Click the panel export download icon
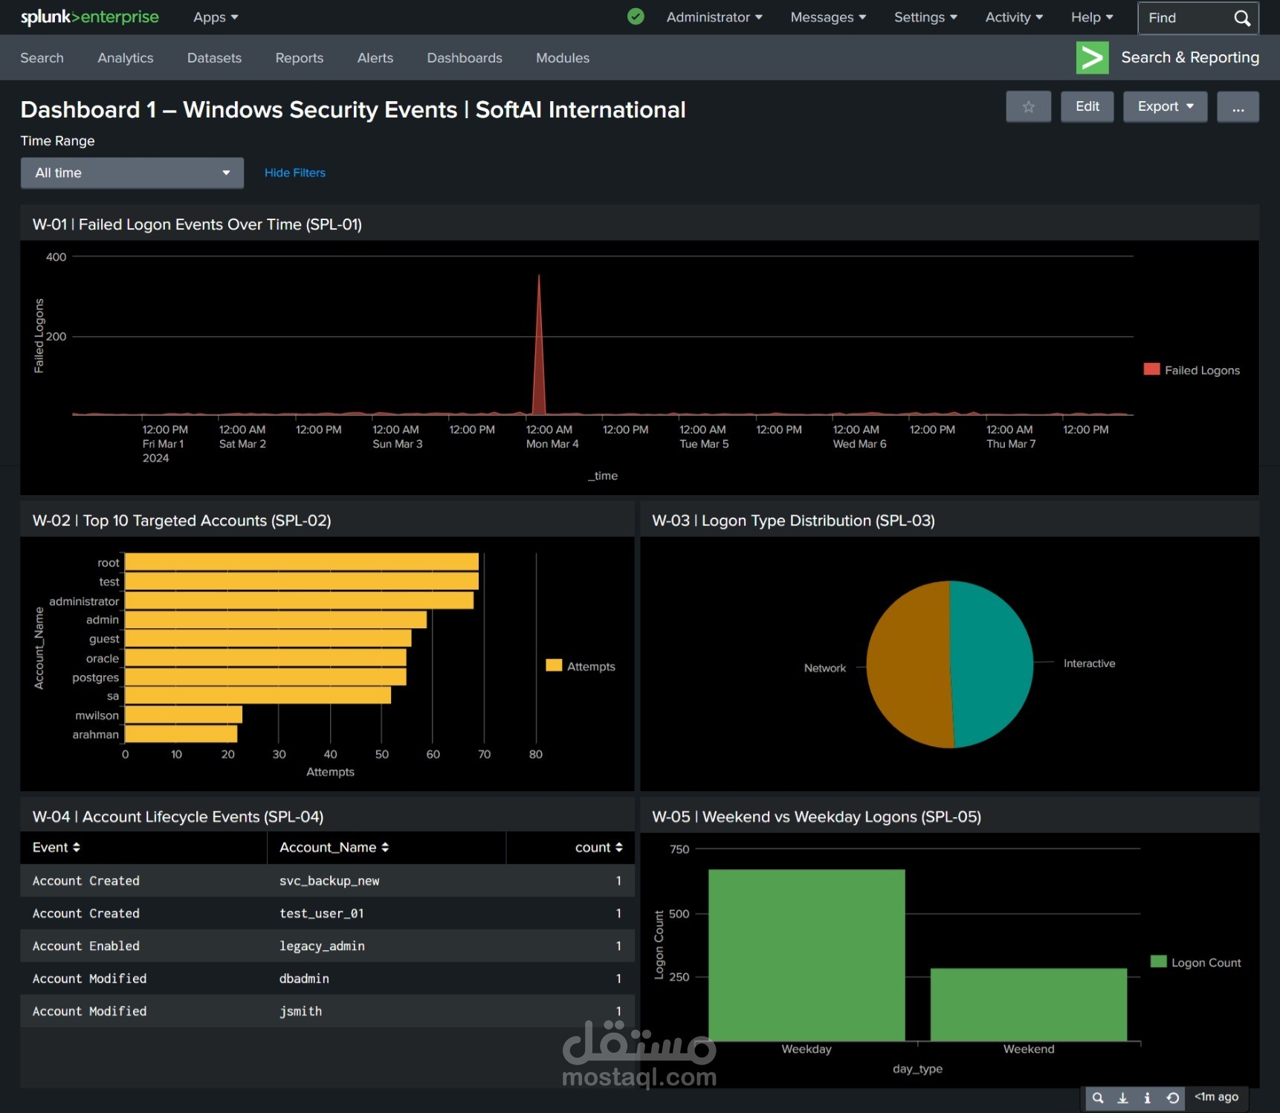Screen dimensions: 1280x1113 [x=1122, y=1097]
